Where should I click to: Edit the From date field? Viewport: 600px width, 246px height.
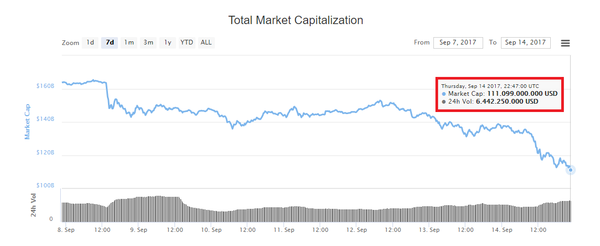[x=457, y=42]
